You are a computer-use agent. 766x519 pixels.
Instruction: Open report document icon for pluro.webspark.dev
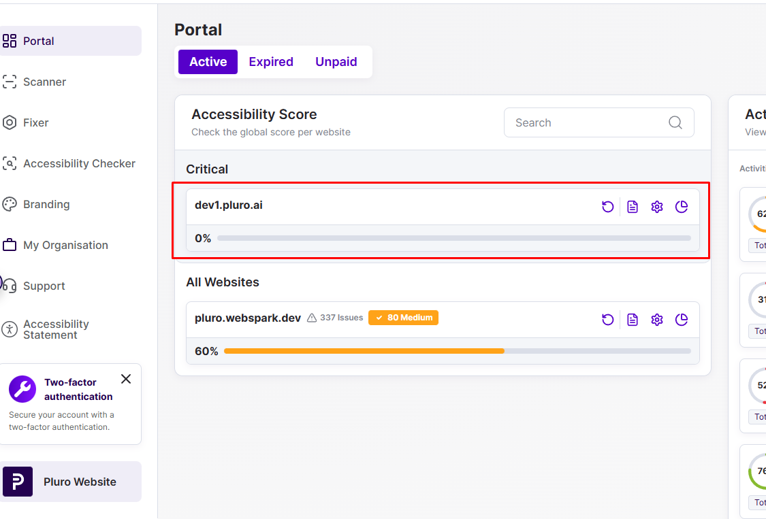[633, 320]
